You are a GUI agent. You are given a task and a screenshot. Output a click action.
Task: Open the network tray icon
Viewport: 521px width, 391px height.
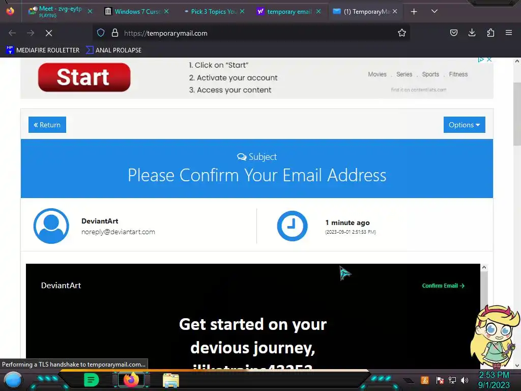click(452, 380)
